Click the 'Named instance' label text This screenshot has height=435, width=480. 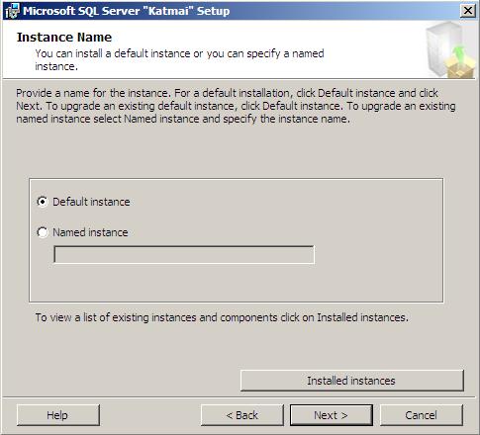click(x=90, y=232)
